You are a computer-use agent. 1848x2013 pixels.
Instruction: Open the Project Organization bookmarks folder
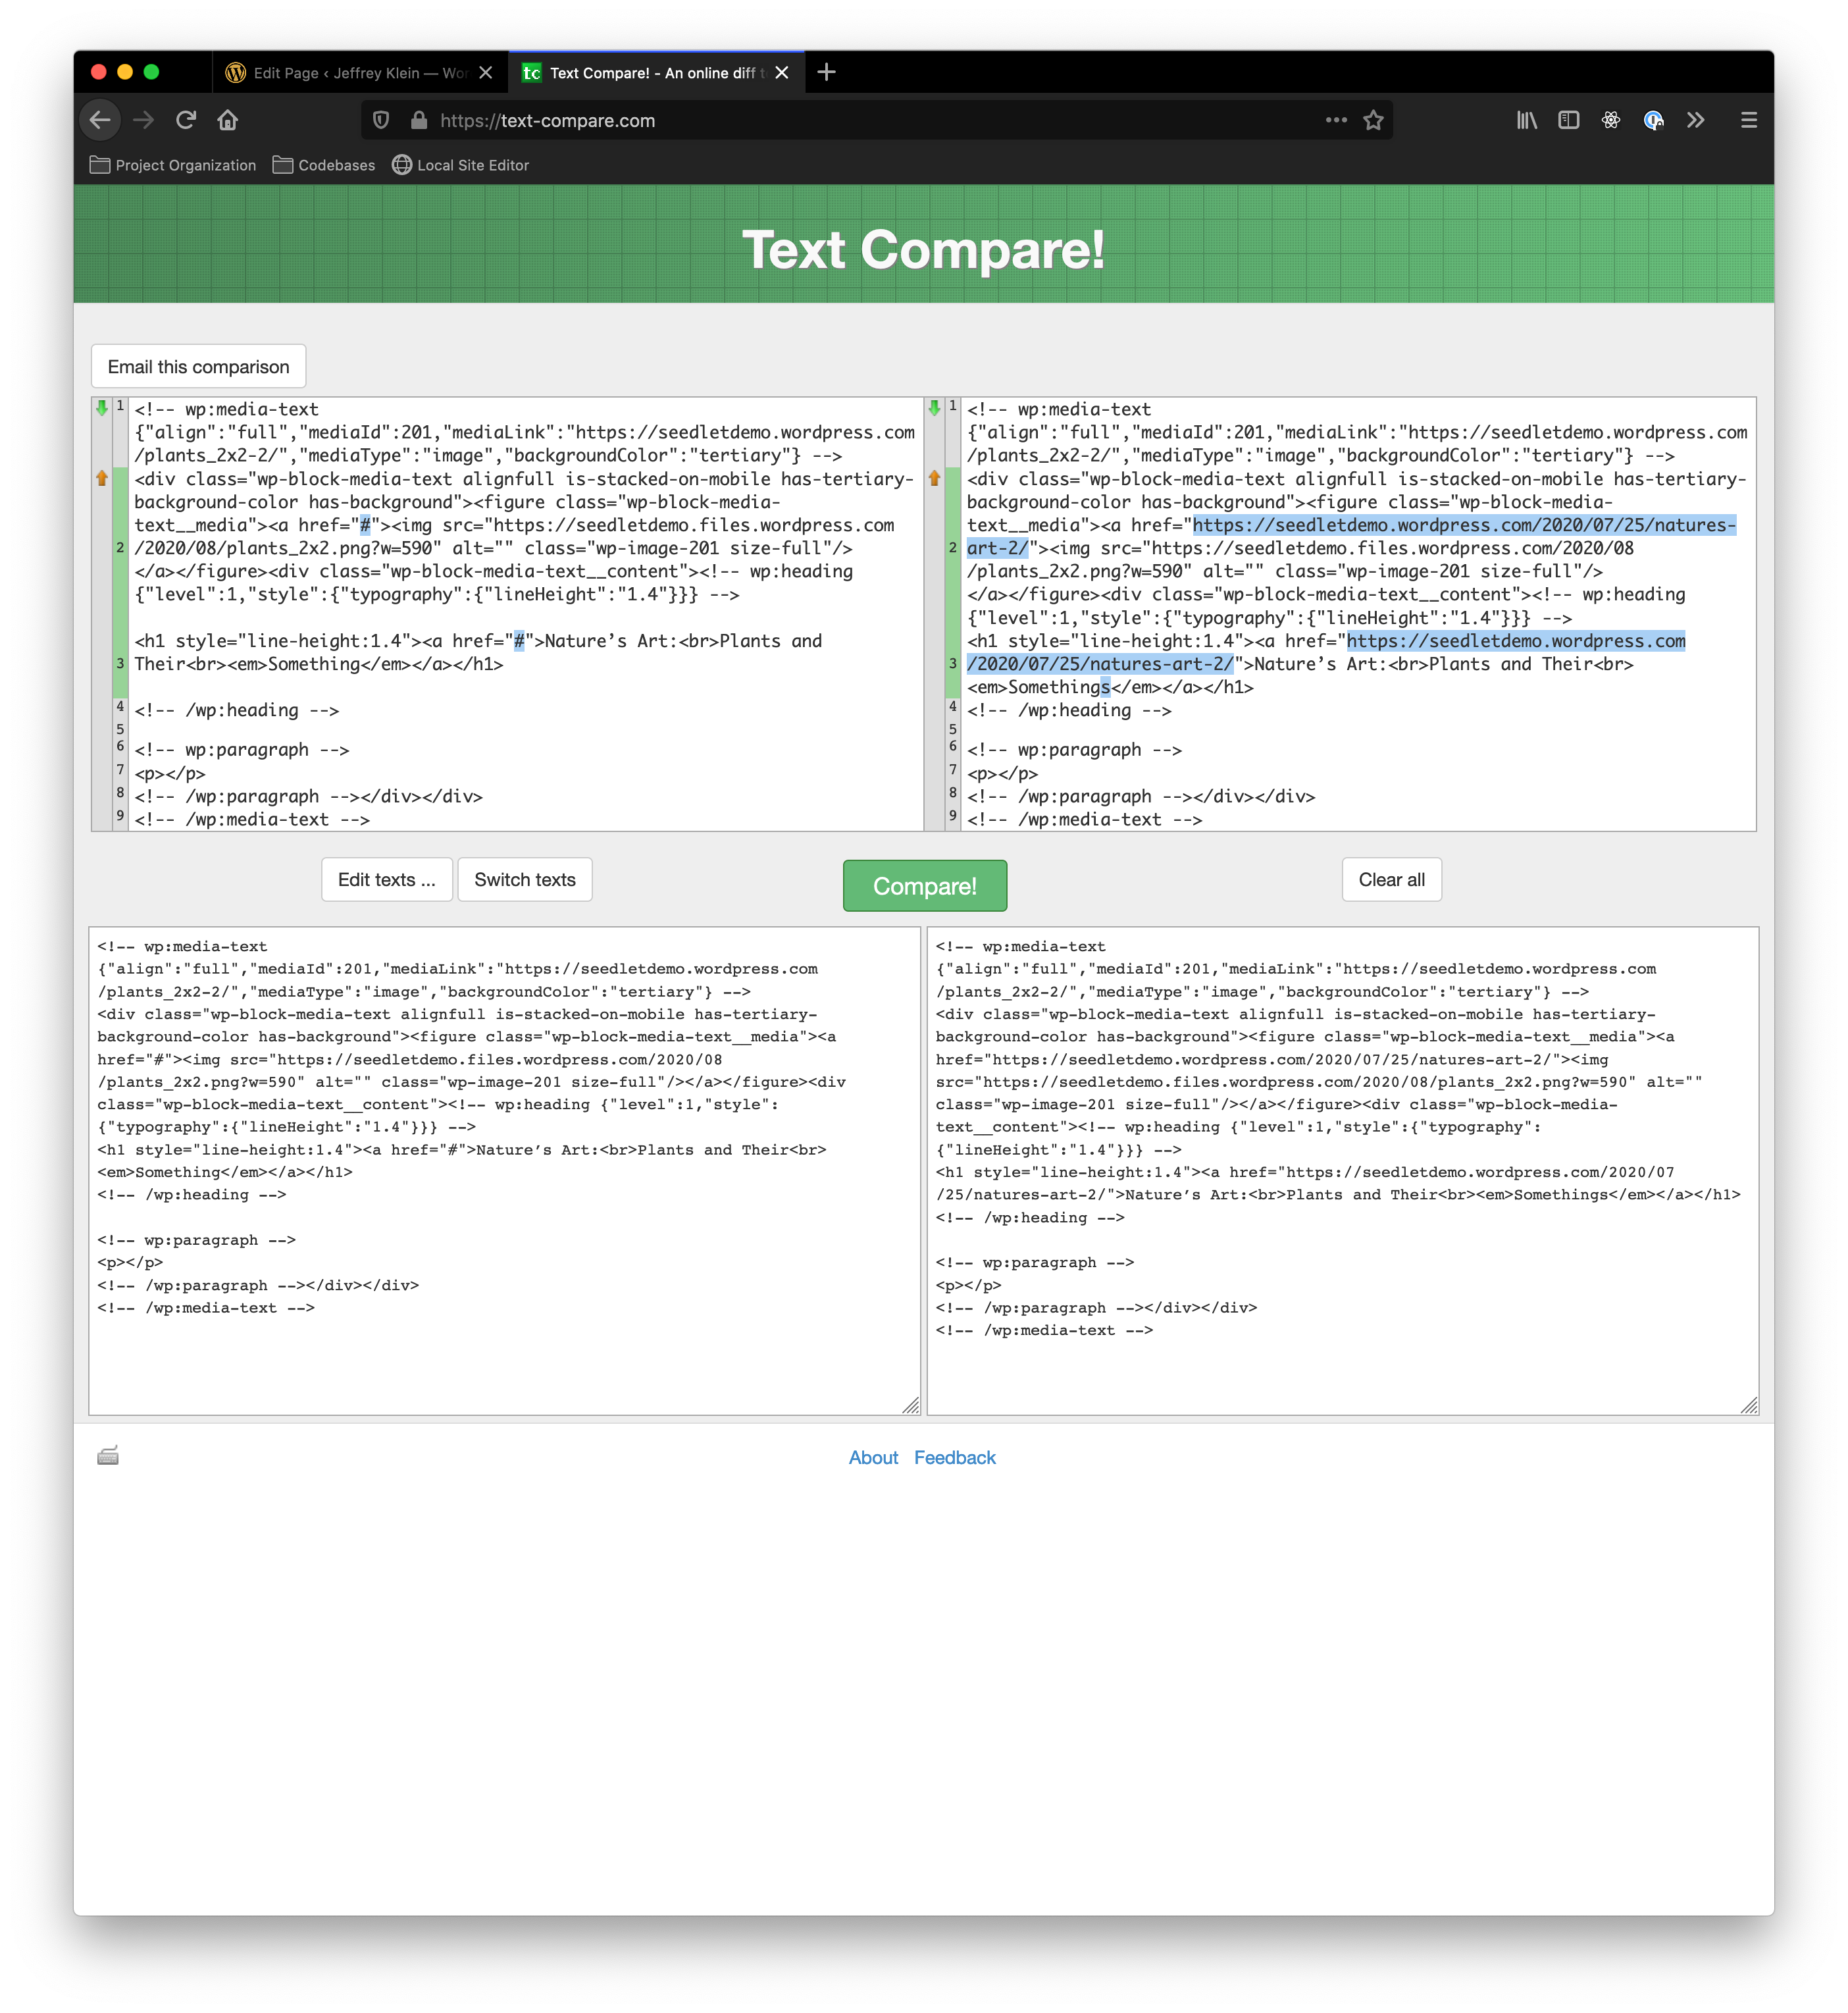[x=173, y=165]
